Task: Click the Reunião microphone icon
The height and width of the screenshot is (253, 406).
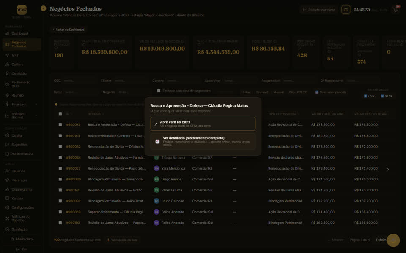Action: [x=7, y=95]
